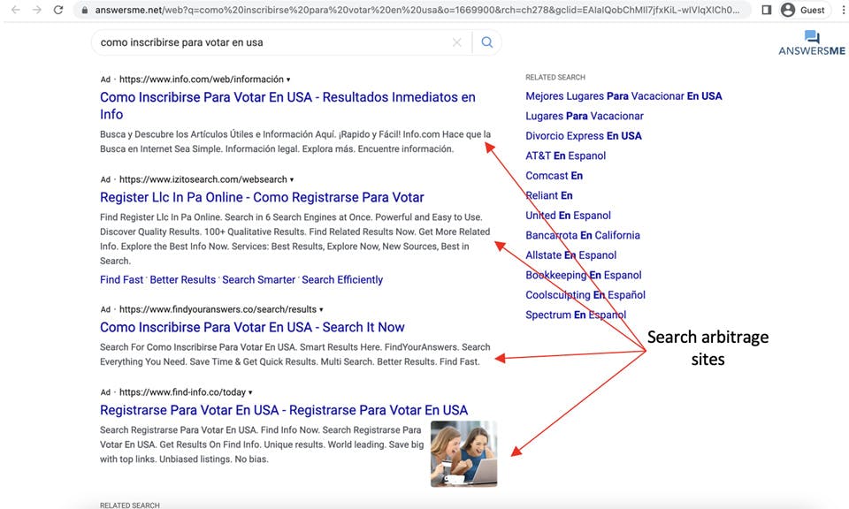Open the Guest profile avatar
This screenshot has width=849, height=509.
(x=788, y=10)
